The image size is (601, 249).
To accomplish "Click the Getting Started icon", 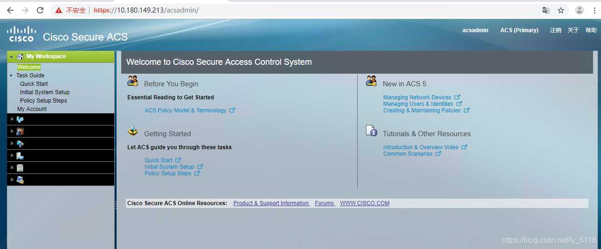I will (133, 131).
